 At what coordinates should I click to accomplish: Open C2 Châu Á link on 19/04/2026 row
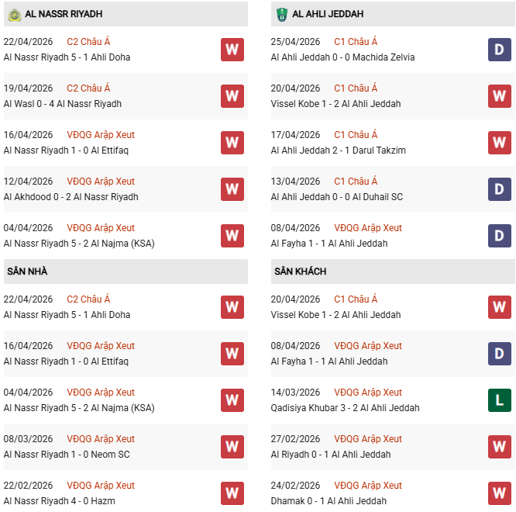[x=88, y=88]
